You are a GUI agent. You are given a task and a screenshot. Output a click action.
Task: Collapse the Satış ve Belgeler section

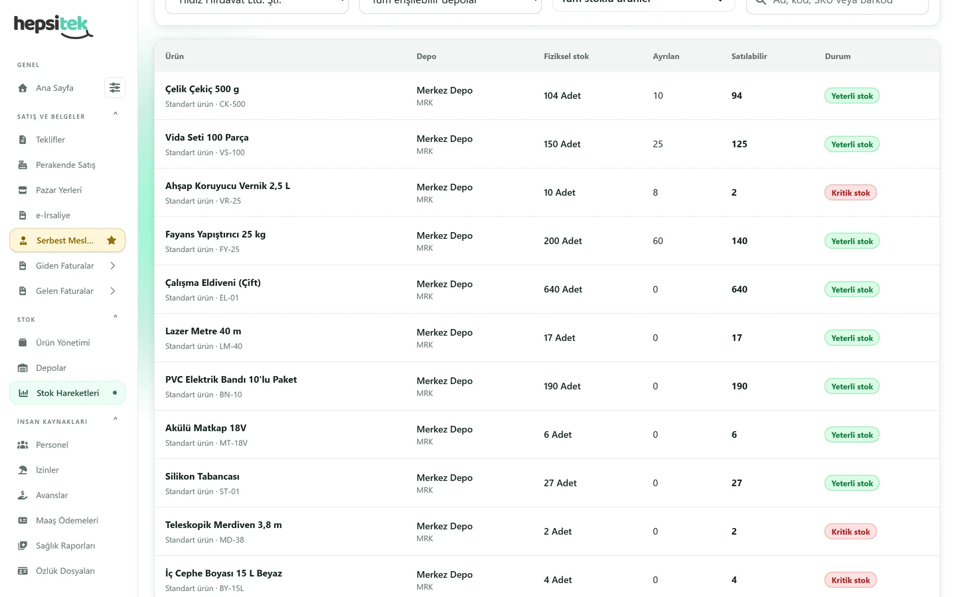(x=116, y=114)
